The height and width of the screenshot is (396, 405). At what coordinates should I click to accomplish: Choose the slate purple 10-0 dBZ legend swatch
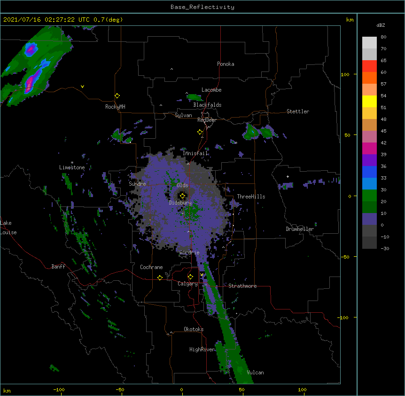click(369, 219)
